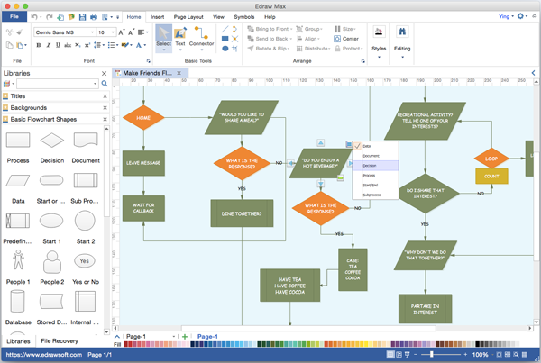Screen dimensions: 541x363
Task: Choose Decision in shape popup menu
Action: [371, 166]
